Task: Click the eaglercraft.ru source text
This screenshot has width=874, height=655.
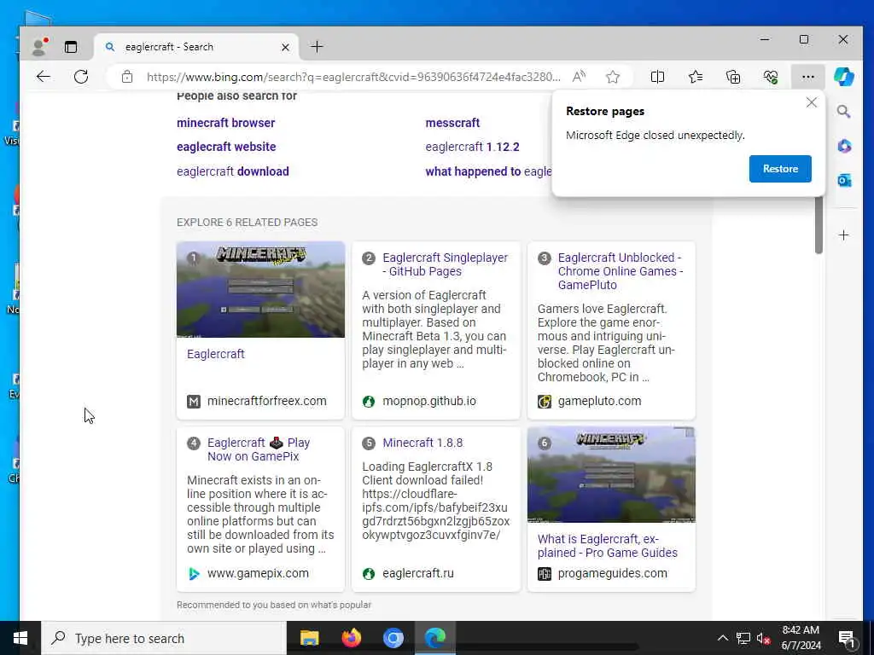Action: (x=418, y=574)
